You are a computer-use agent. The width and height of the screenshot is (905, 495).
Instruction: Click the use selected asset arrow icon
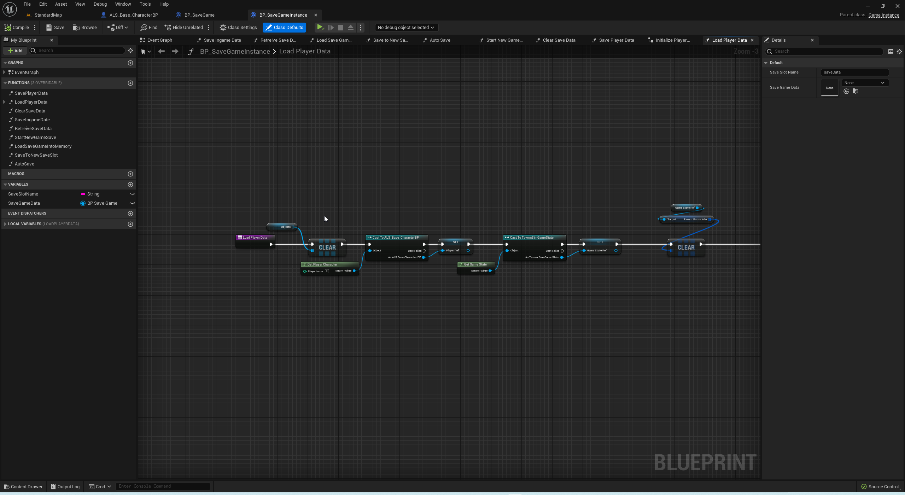point(846,92)
